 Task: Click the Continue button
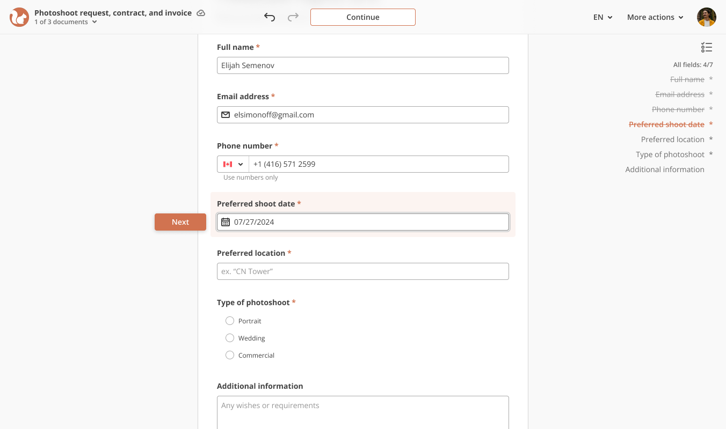[x=363, y=17]
